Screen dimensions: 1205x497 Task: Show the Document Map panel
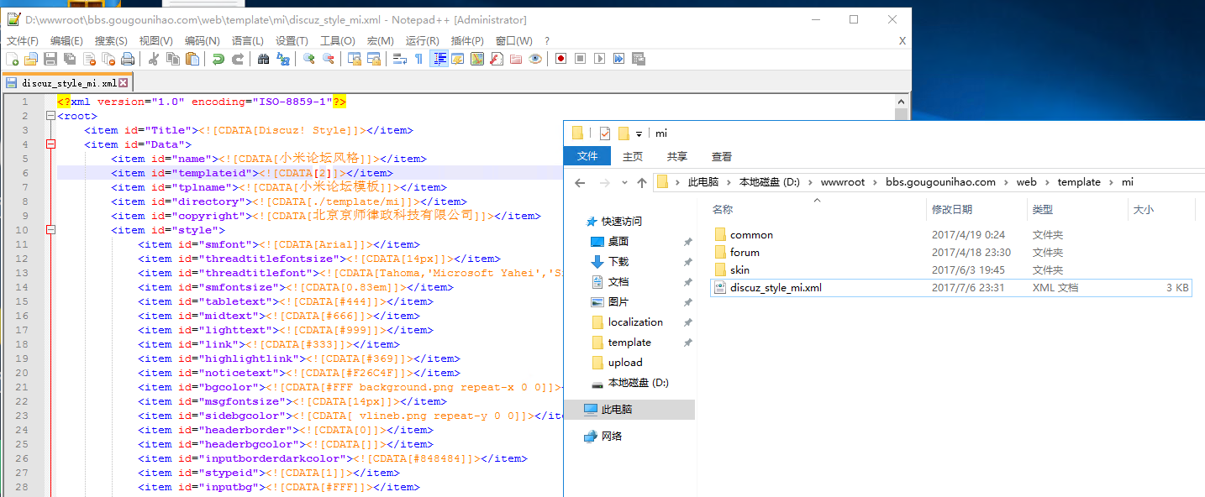[477, 59]
